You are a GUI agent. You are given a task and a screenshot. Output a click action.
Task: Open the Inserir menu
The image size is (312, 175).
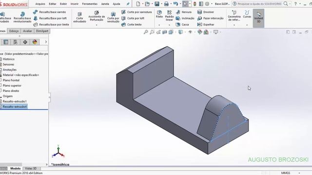tap(75, 4)
